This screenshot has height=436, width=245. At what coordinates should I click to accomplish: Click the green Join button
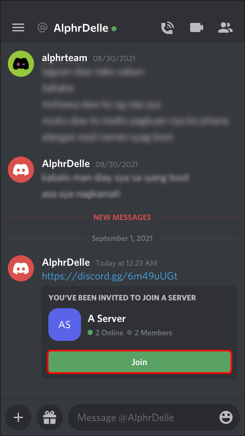tap(139, 362)
